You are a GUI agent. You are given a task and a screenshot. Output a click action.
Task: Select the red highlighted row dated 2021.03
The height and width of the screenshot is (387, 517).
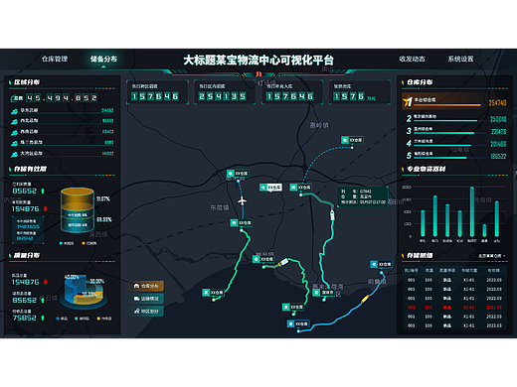tap(454, 308)
